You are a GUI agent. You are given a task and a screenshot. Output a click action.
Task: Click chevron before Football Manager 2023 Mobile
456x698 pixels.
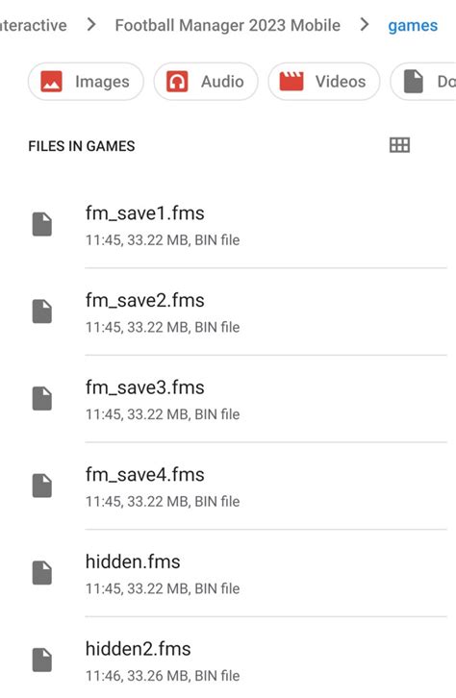[91, 24]
